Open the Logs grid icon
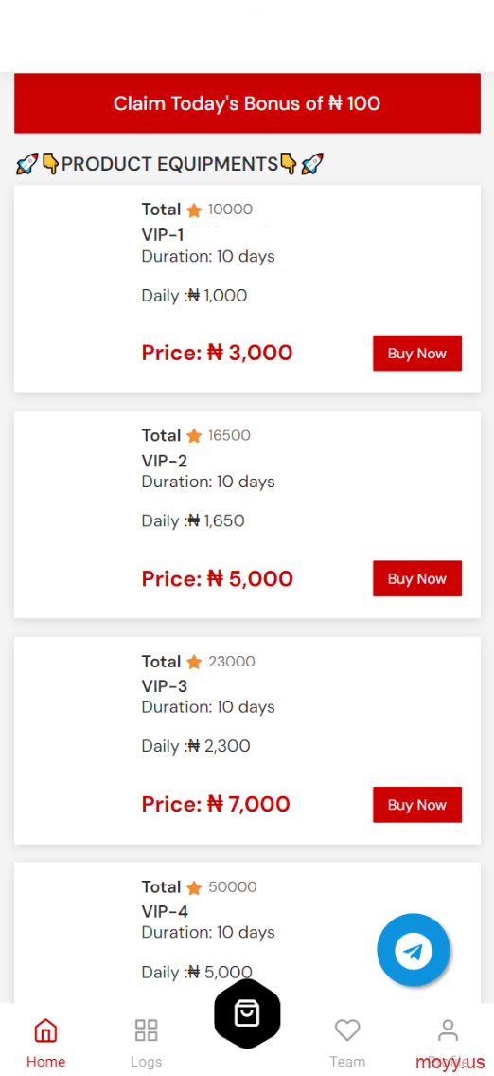The height and width of the screenshot is (1076, 494). [x=146, y=1030]
